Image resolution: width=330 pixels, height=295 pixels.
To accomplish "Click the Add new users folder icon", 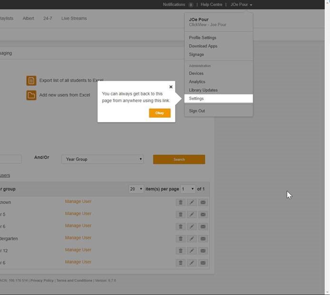I will 31,95.
